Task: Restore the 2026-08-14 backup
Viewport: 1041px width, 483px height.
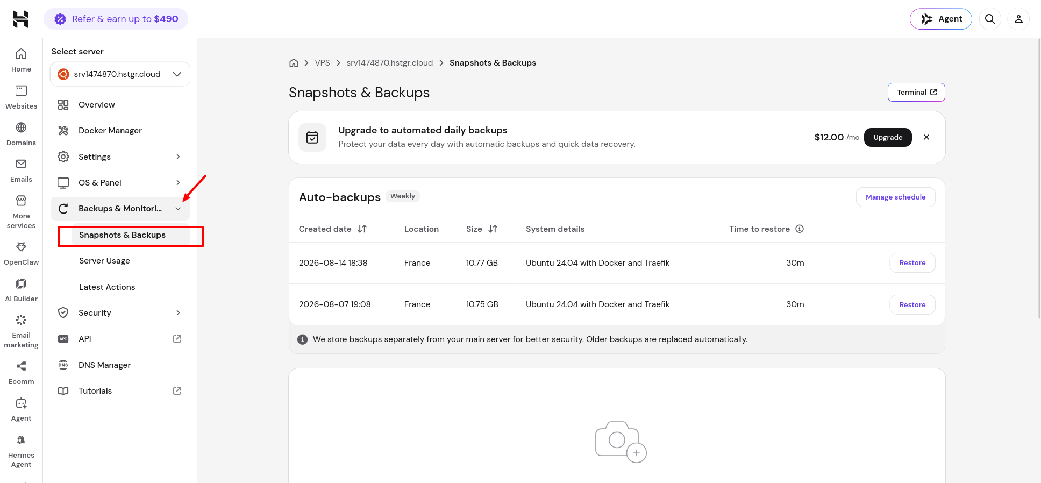Action: pos(912,263)
